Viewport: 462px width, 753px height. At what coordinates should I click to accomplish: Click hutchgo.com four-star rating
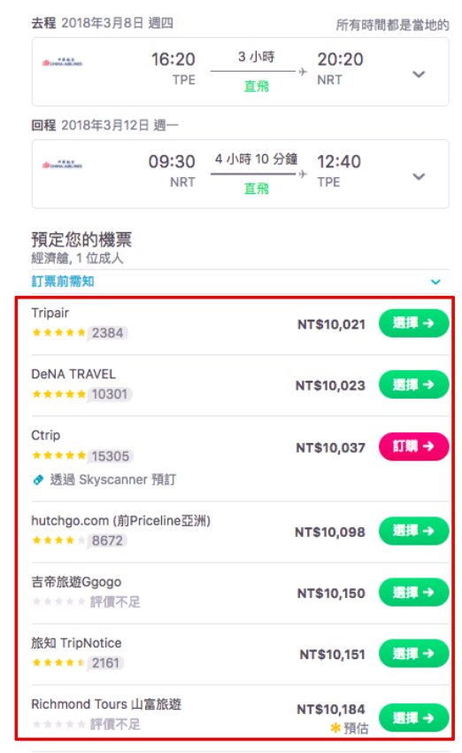tap(58, 540)
